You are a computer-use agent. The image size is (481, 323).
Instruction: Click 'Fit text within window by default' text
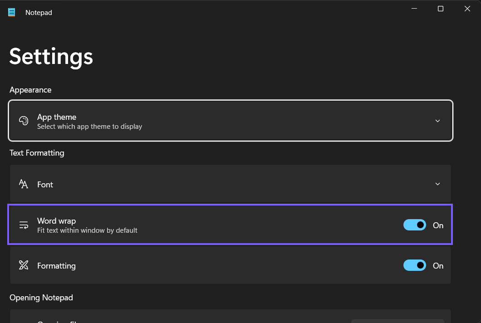(x=87, y=230)
